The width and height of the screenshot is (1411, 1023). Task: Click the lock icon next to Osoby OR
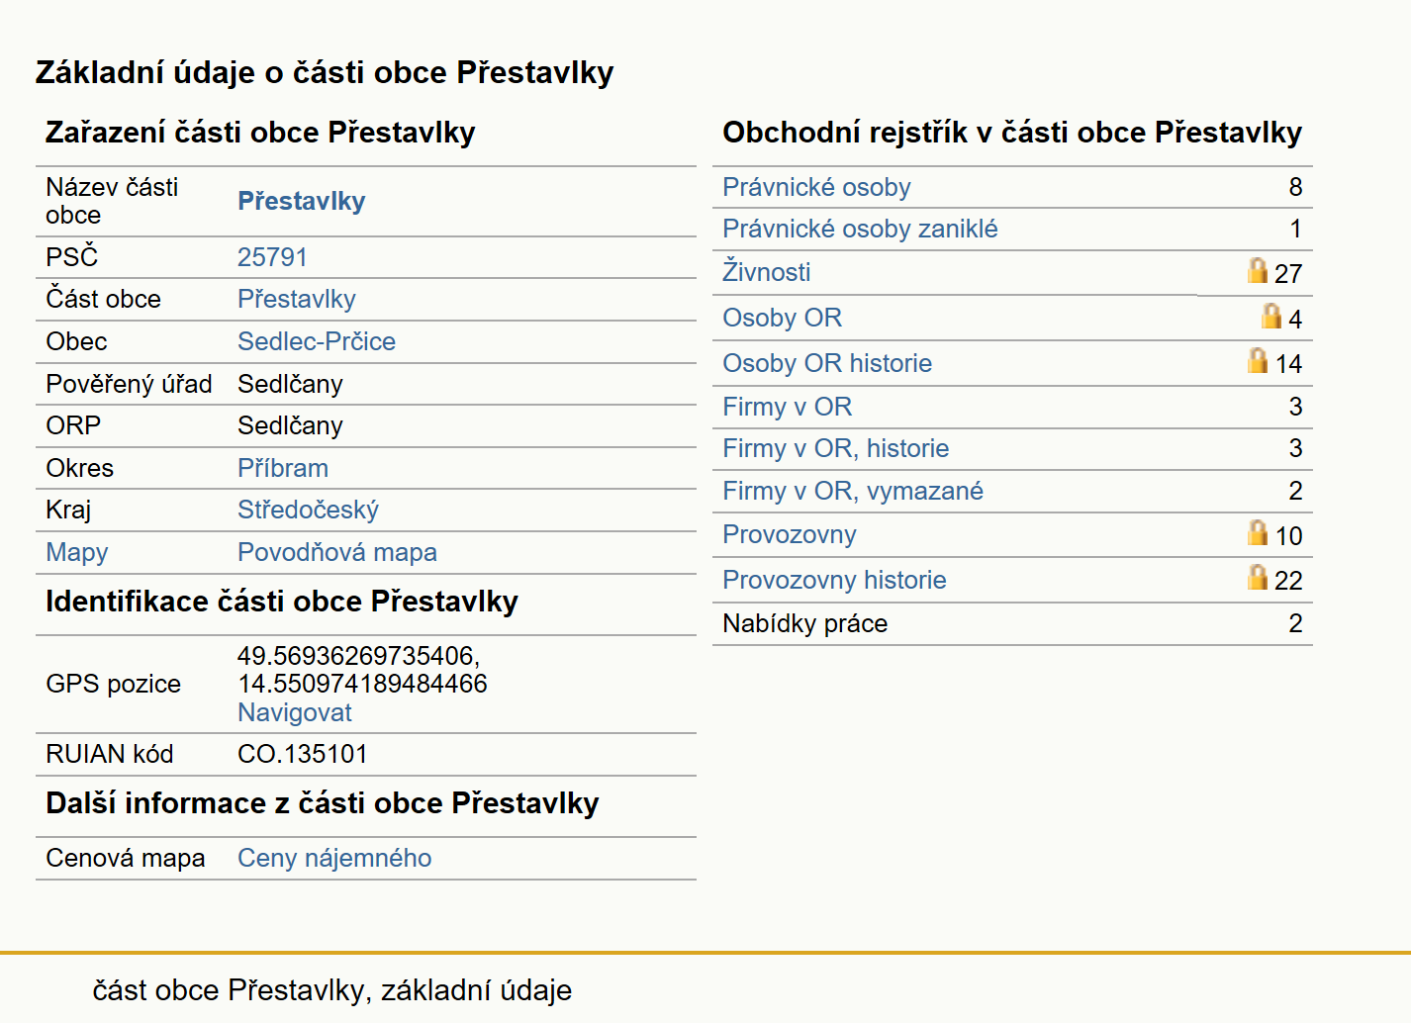pos(1270,316)
